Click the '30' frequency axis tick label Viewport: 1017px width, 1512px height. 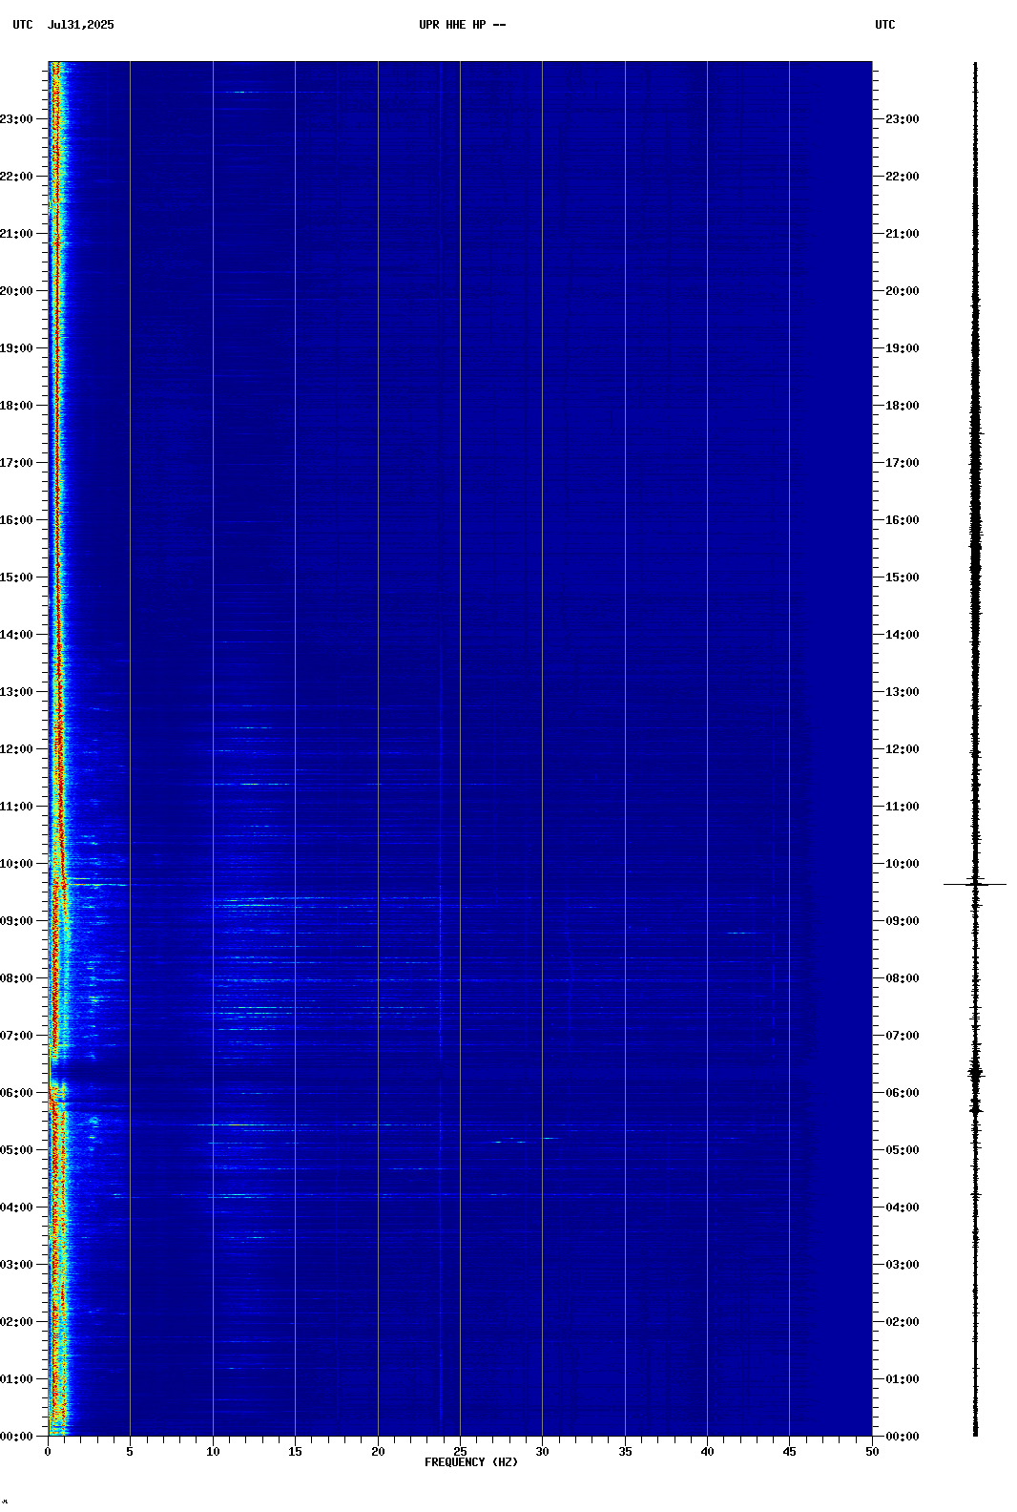pos(542,1452)
